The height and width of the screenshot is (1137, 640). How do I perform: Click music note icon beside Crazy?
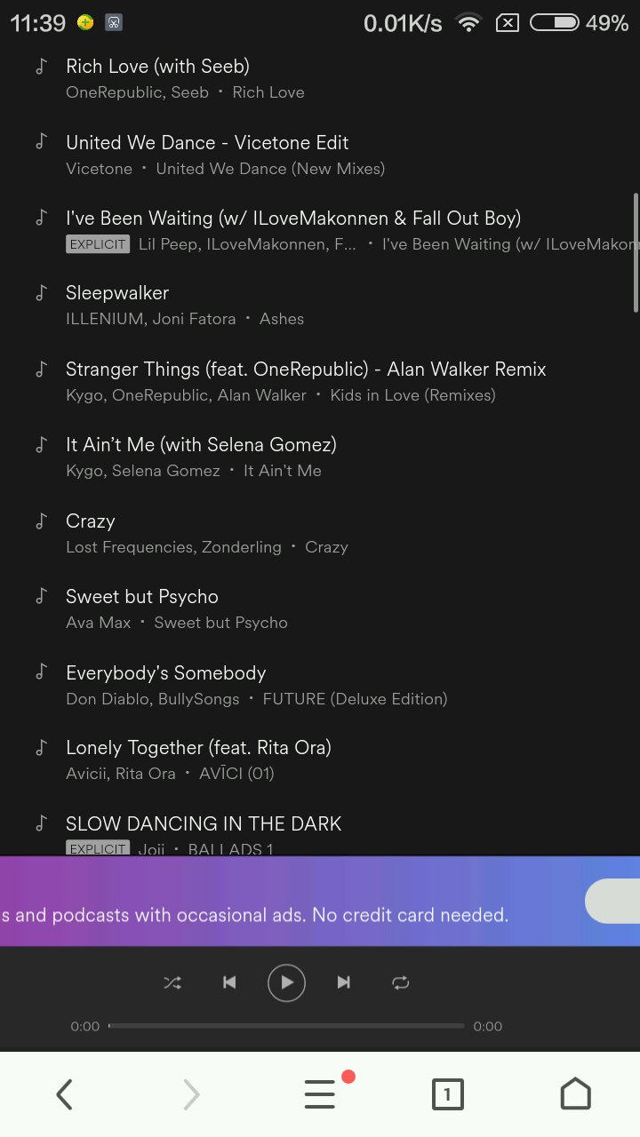[41, 521]
